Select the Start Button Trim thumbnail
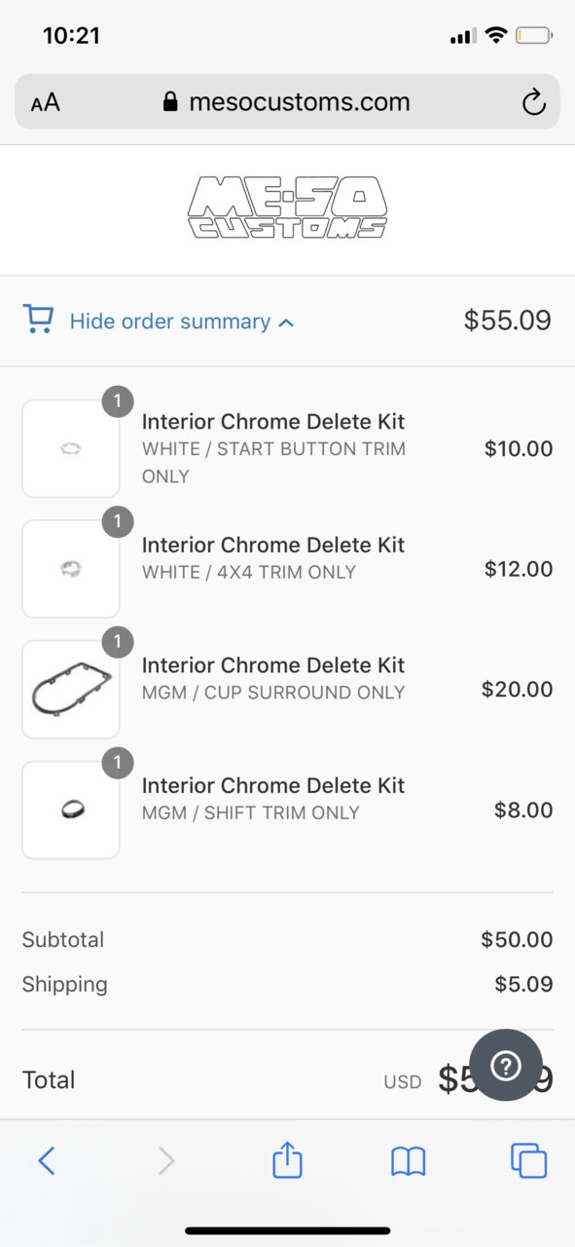The height and width of the screenshot is (1247, 575). coord(71,448)
